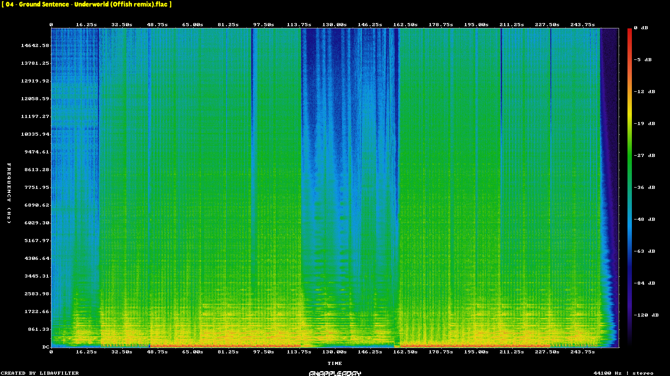This screenshot has width=670, height=376.
Task: Click the 7751.95 frequency axis label
Action: click(37, 188)
